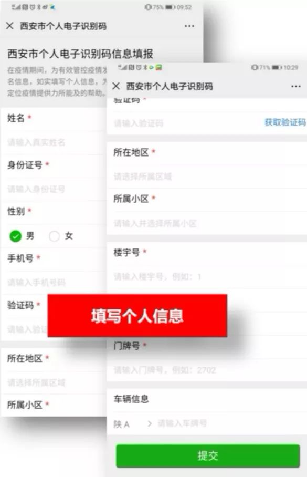Expand the 陕 A plate prefix selector
The height and width of the screenshot is (477, 307).
tap(133, 424)
